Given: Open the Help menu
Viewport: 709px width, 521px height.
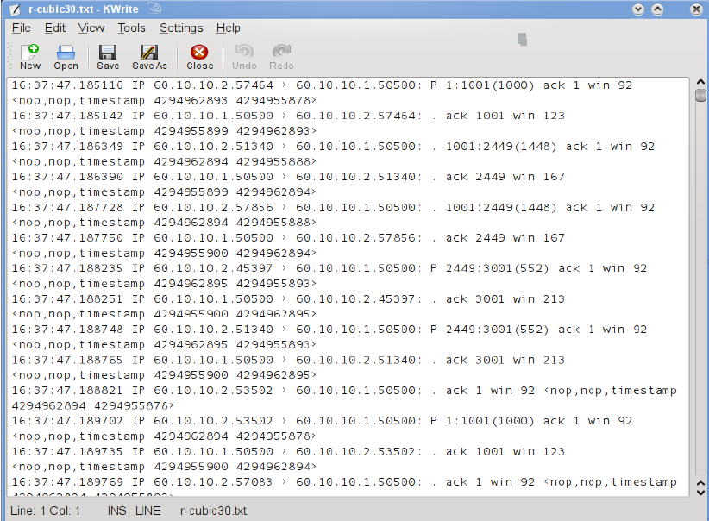Looking at the screenshot, I should click(x=229, y=28).
